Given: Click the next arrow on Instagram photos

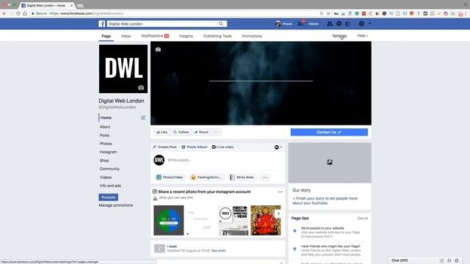Looking at the screenshot, I should pos(278,213).
